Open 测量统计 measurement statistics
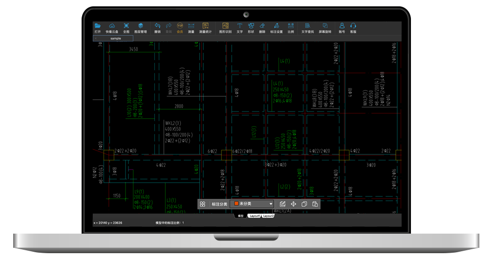 tap(206, 26)
